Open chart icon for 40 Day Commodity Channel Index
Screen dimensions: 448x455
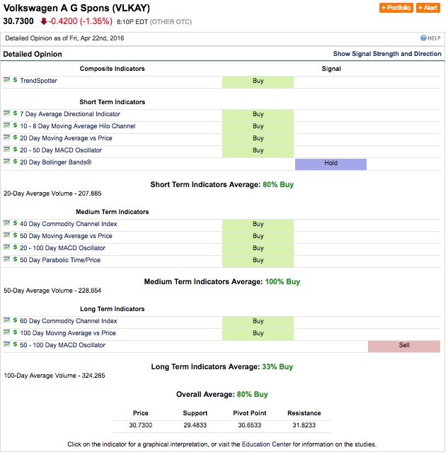[6, 223]
